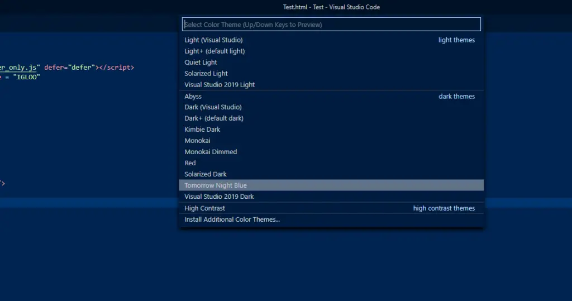Screen dimensions: 572x301
Task: Click the closing </script> tag in editor
Action: tap(116, 68)
